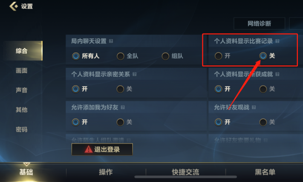Open help icon beside 允许好友观战
The height and width of the screenshot is (182, 303).
[x=254, y=107]
